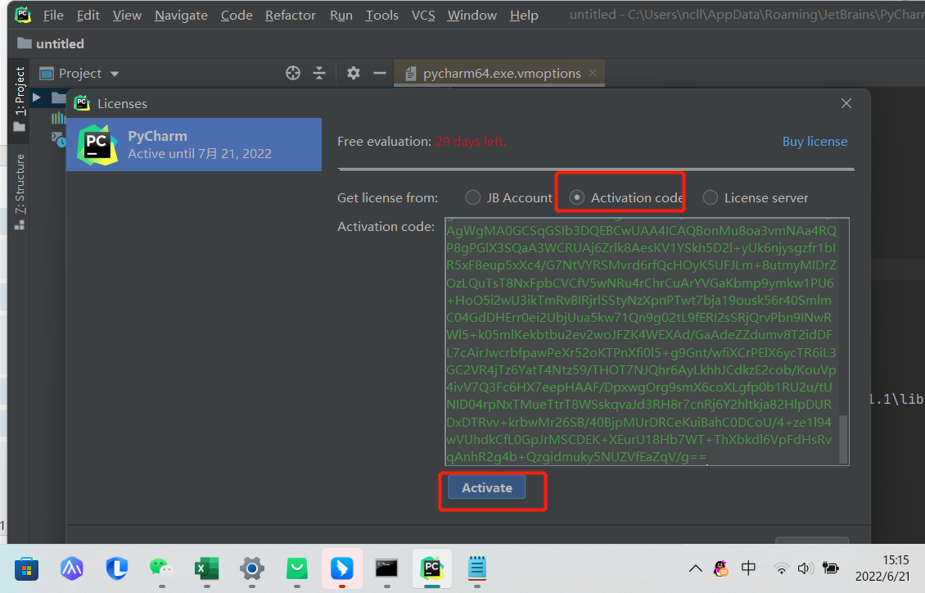
Task: Select the PyCharm product in the license list
Action: [x=194, y=144]
